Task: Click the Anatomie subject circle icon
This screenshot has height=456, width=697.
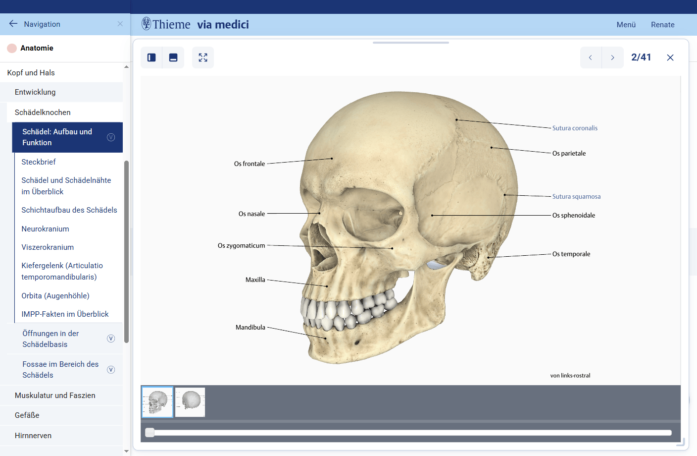Action: click(x=12, y=48)
